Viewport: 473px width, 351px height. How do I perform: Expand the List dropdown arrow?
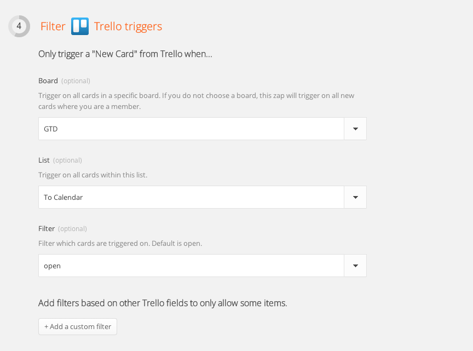pyautogui.click(x=355, y=197)
